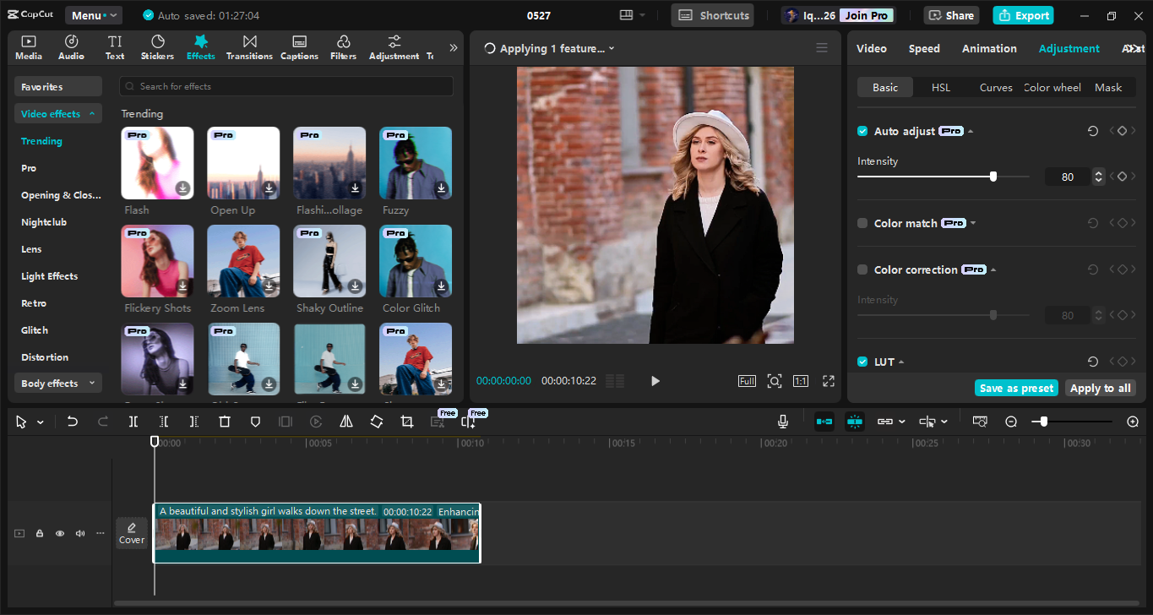Screen dimensions: 1153x615
Task: Click the Undo icon
Action: pos(72,421)
